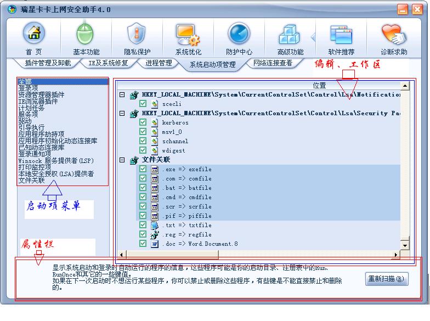Click scroll-right arrow of results list
This screenshot has height=321, width=430.
pos(396,255)
